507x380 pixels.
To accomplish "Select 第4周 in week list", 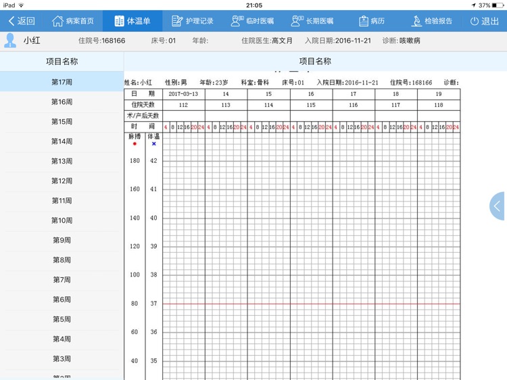I will pos(62,339).
